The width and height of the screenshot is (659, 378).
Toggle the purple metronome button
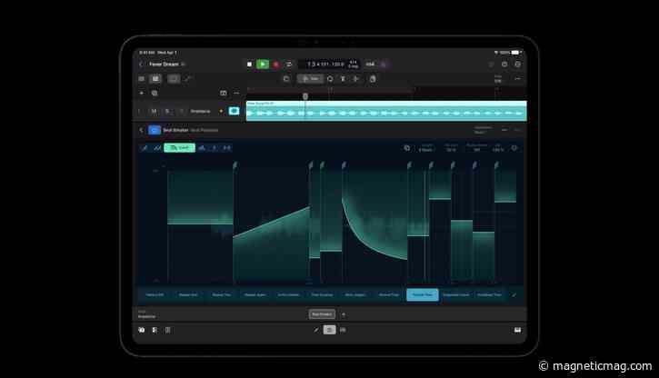point(384,65)
